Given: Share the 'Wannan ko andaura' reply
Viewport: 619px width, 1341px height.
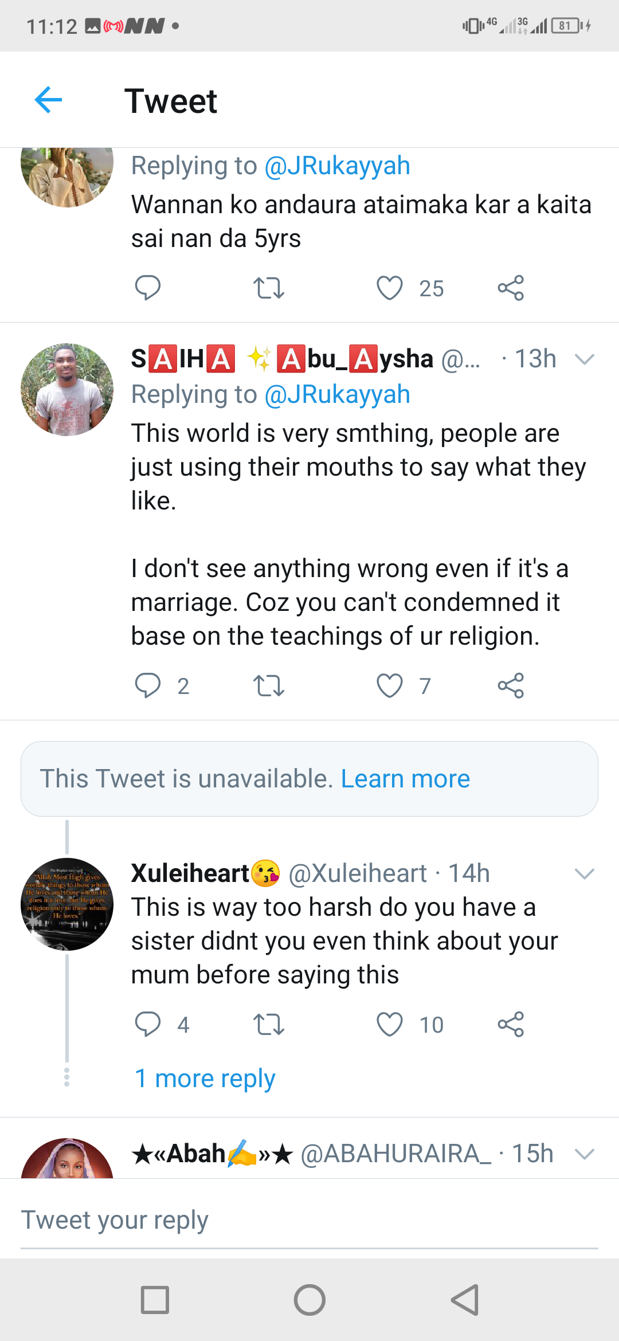Looking at the screenshot, I should coord(511,288).
